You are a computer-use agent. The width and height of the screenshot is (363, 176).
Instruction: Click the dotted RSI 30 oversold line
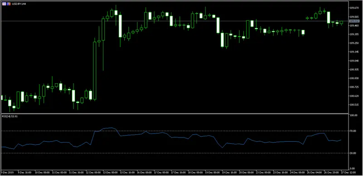175,153
